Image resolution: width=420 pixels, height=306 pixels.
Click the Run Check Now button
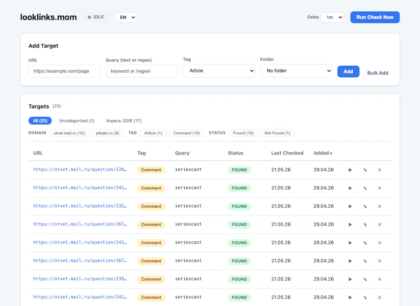coord(375,17)
